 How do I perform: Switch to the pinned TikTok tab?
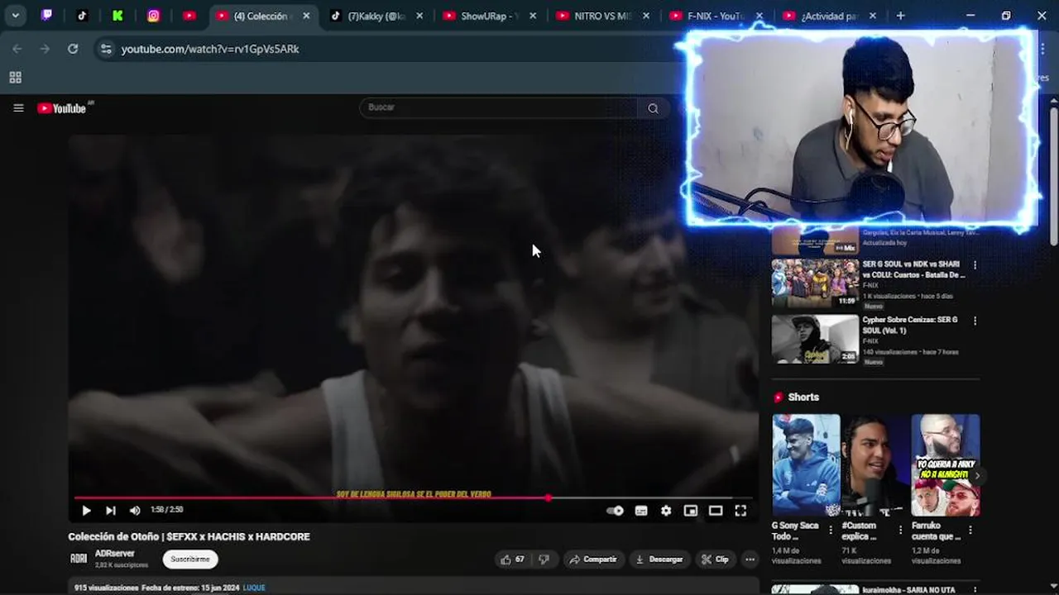(82, 16)
